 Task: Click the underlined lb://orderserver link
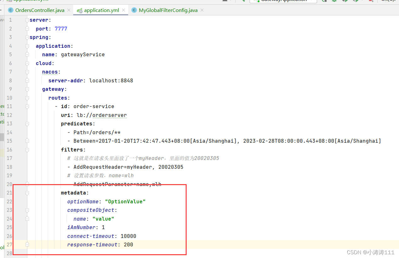point(101,115)
